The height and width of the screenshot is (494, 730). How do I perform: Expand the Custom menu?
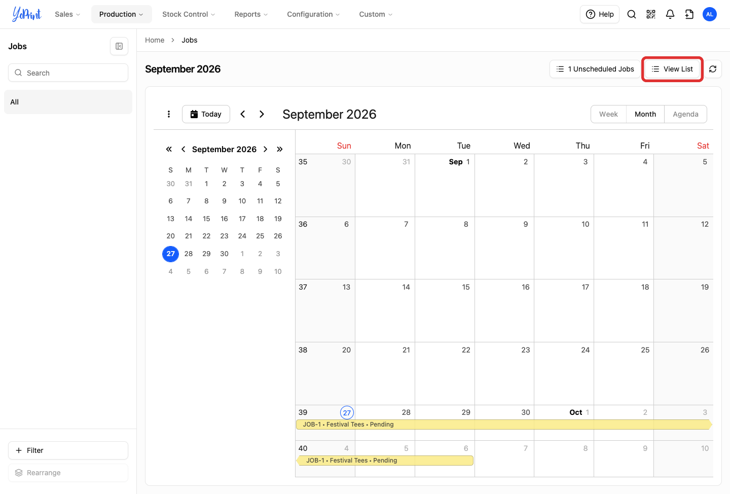pos(376,14)
